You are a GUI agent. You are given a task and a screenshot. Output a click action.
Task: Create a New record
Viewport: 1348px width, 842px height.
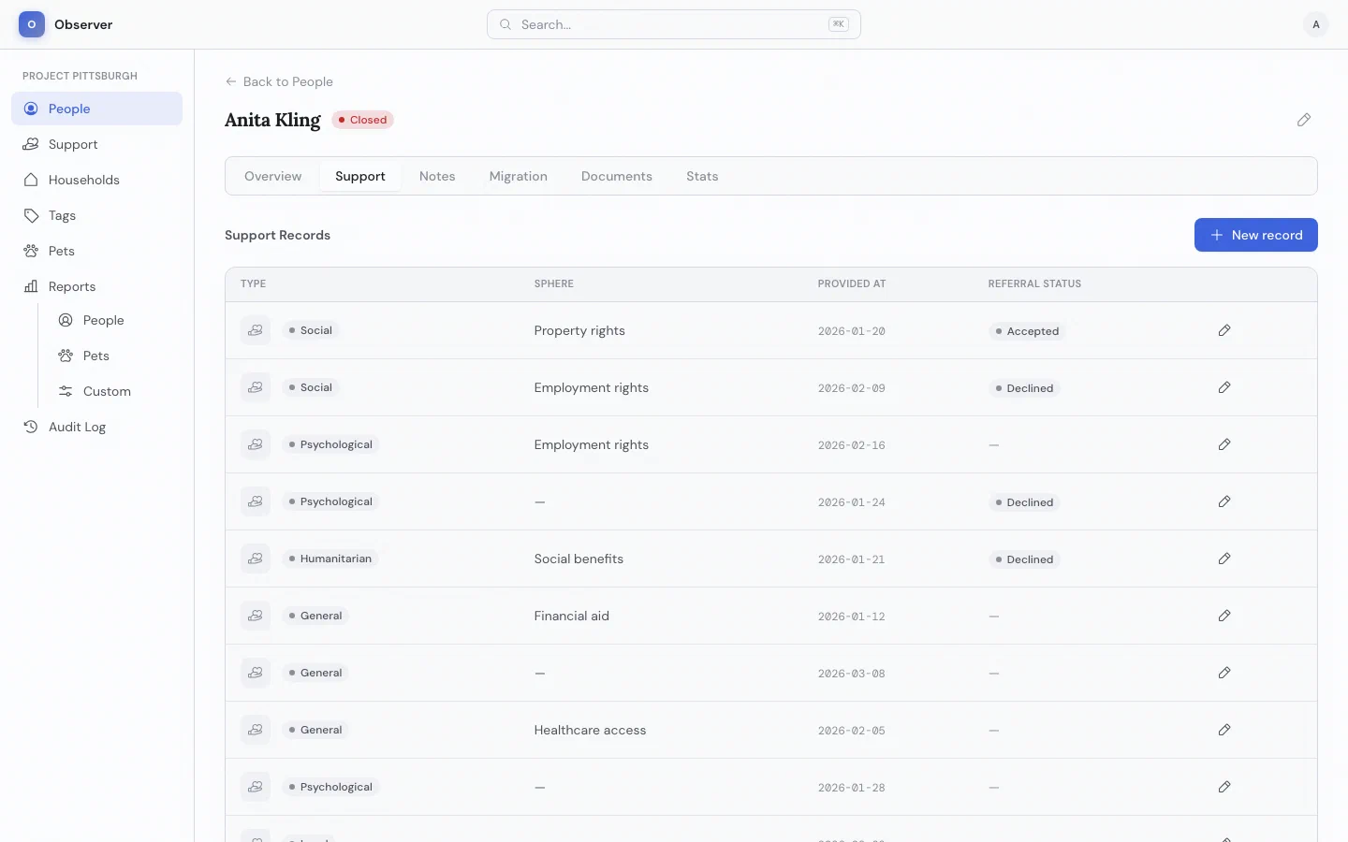(x=1256, y=235)
